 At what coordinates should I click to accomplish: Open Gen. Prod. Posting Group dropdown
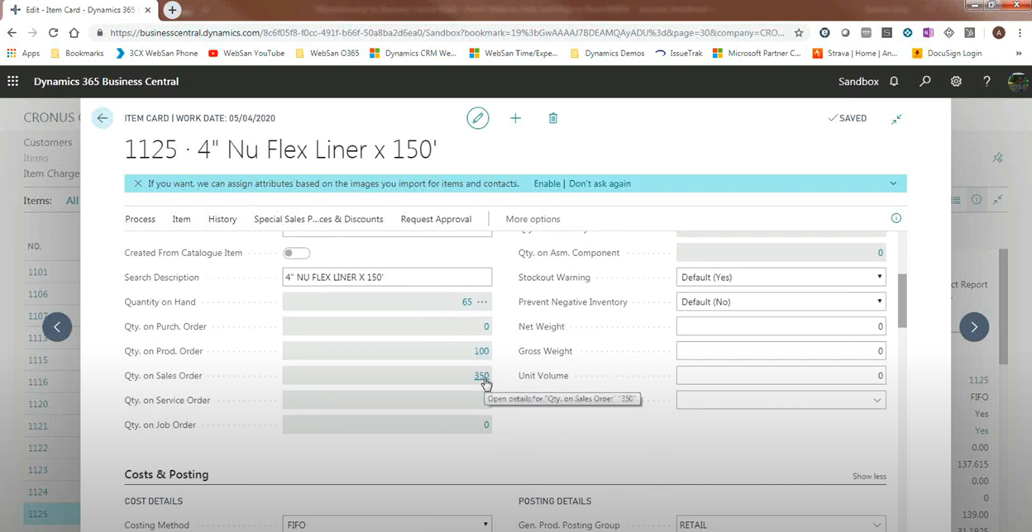point(781,525)
